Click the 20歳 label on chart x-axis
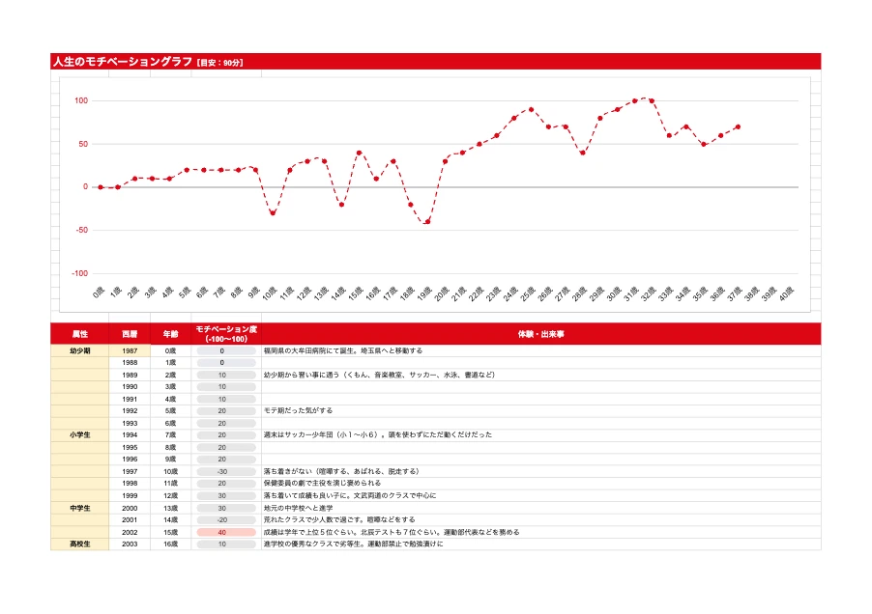This screenshot has height=614, width=872. 442,293
